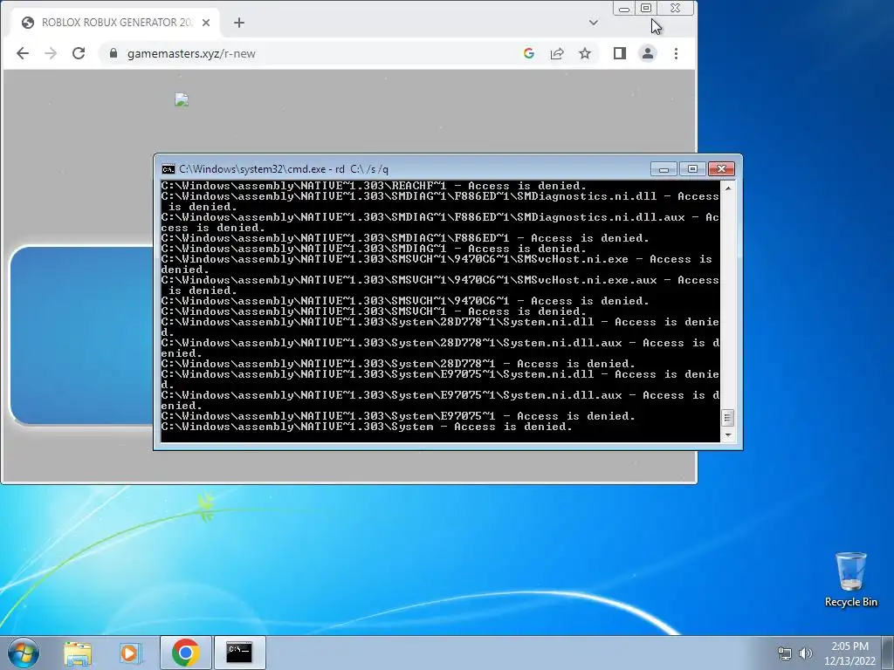This screenshot has height=670, width=894.
Task: Open cmd.exe title bar system icon
Action: 168,169
